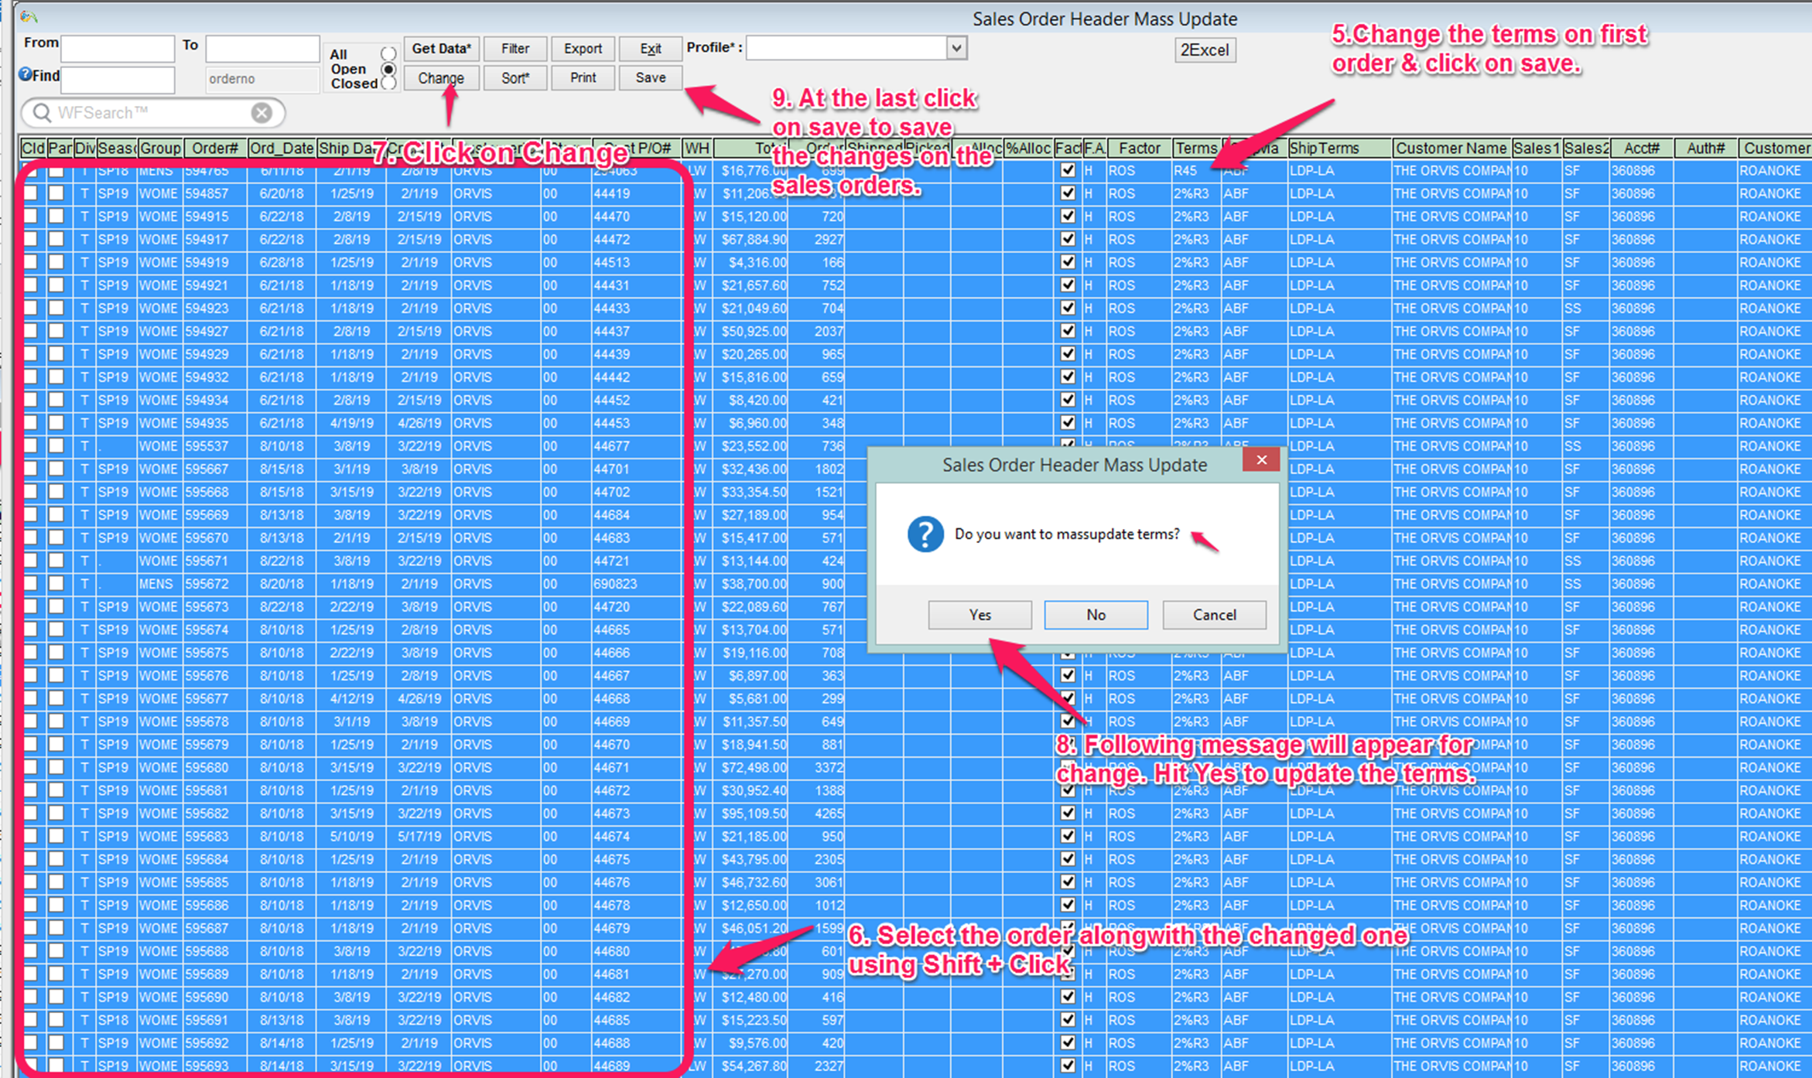The image size is (1812, 1078).
Task: Click the WFSearch magnifier icon
Action: click(x=42, y=113)
